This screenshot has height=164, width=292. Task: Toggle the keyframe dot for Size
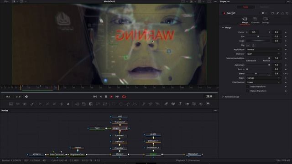point(286,36)
